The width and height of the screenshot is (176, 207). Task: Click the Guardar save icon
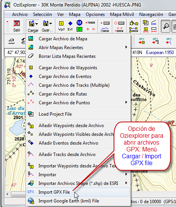click(46, 23)
